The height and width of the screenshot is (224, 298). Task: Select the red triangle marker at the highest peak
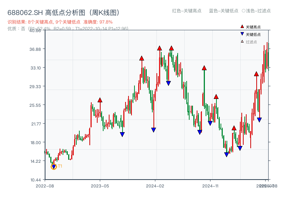click(159, 47)
